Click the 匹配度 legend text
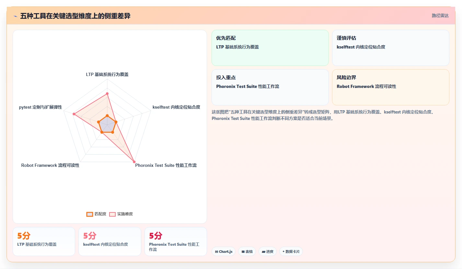 click(x=100, y=214)
